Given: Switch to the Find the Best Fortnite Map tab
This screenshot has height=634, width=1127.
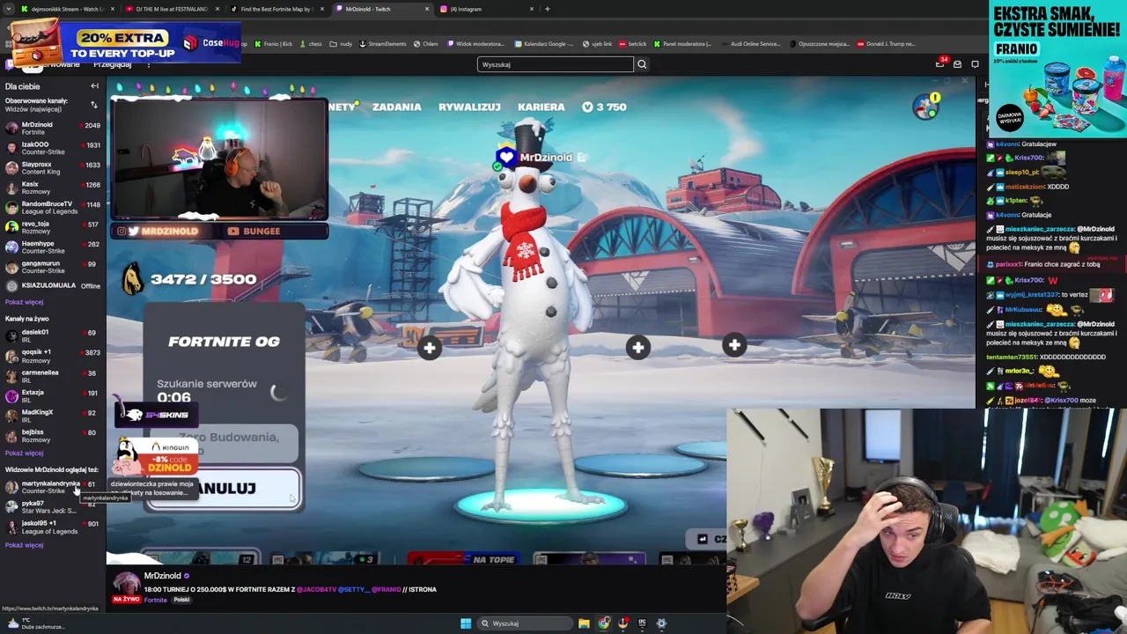Looking at the screenshot, I should click(x=276, y=9).
